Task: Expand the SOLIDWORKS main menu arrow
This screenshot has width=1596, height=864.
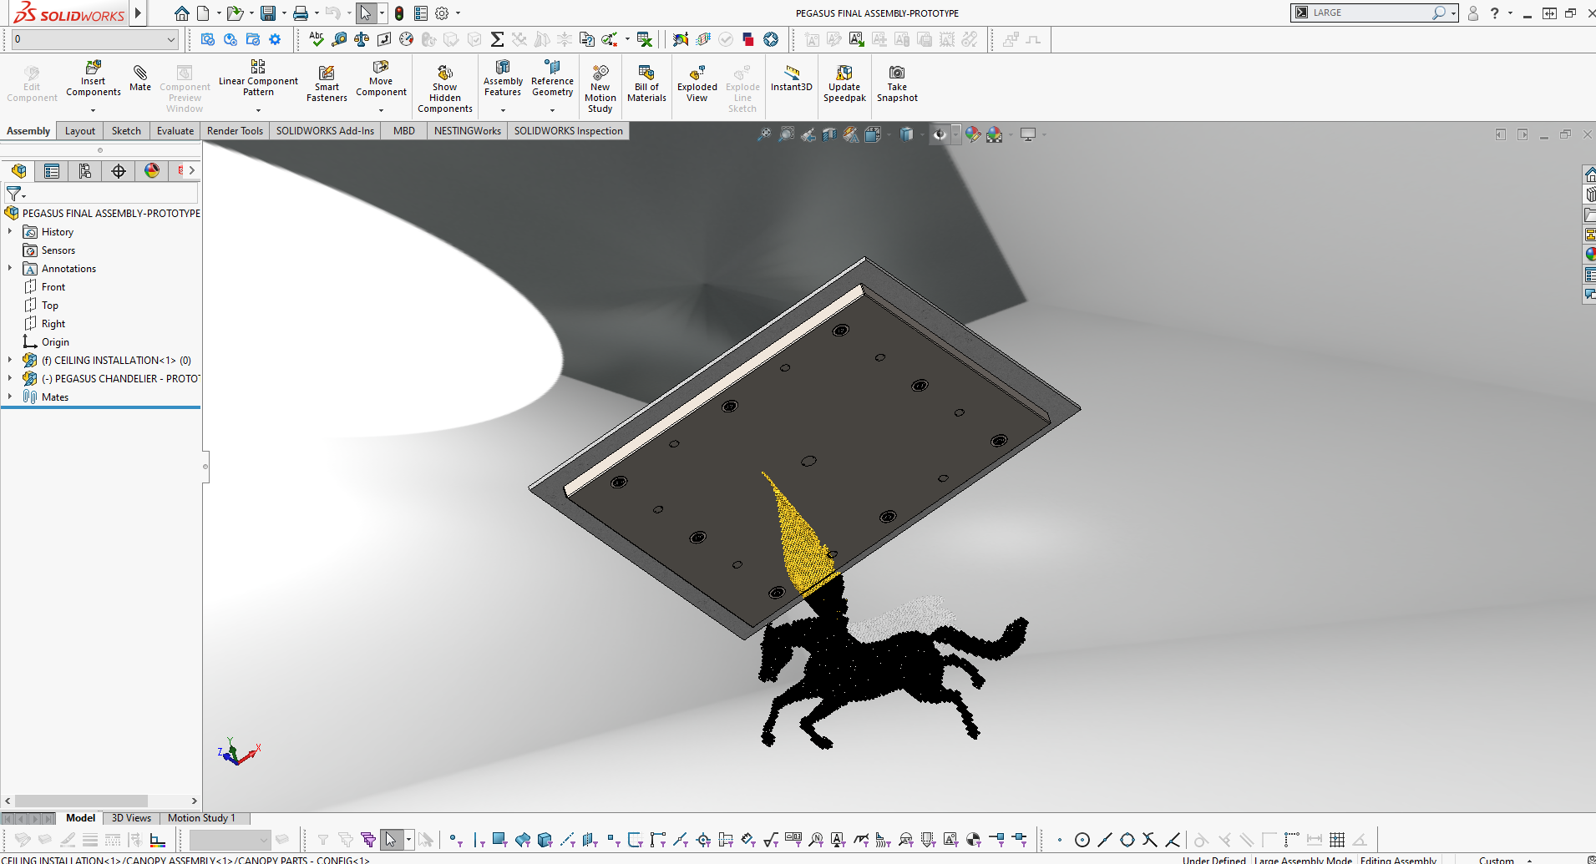Action: tap(139, 13)
